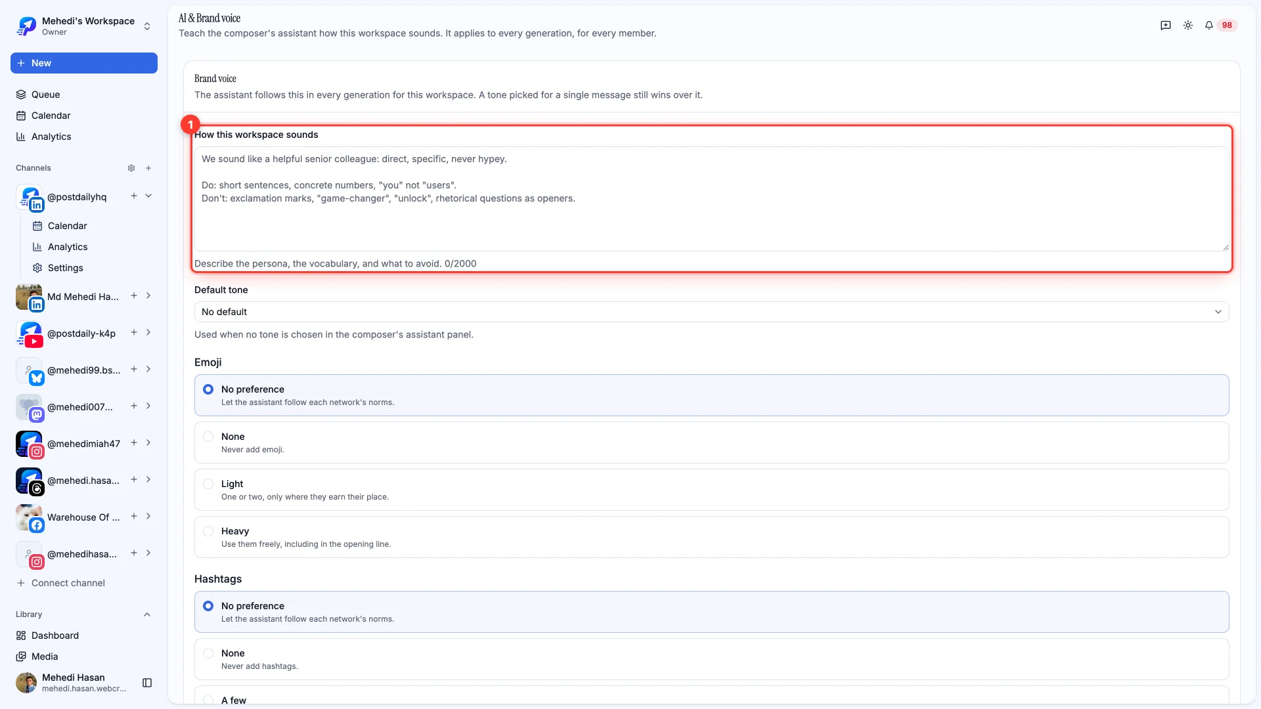Click into How this workspace sounds textarea
The width and height of the screenshot is (1261, 709).
(711, 199)
